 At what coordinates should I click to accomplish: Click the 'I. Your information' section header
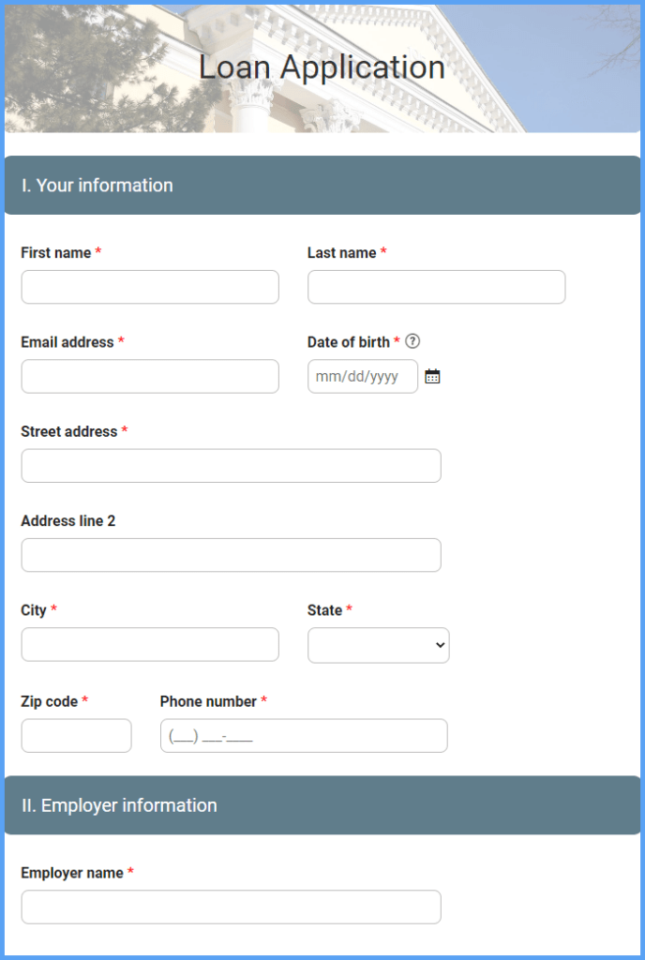click(97, 186)
